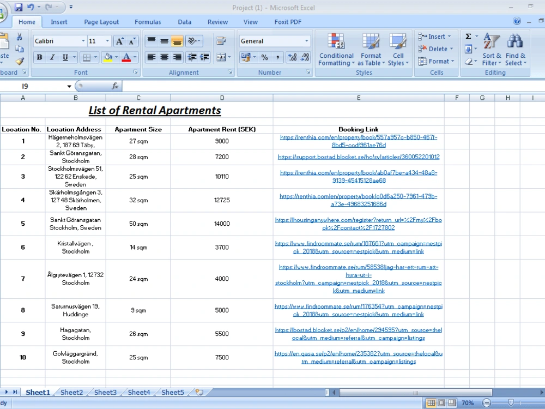
Task: Open the font size dropdown
Action: pos(107,41)
